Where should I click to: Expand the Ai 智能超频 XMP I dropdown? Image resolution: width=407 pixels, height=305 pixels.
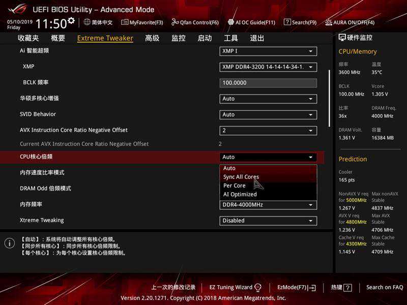click(x=268, y=51)
